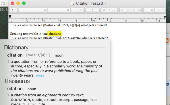Toggle italic formatting
The image size is (170, 105).
tap(109, 10)
